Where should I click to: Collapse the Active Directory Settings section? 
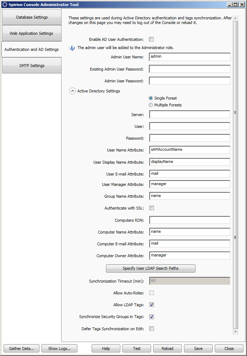point(72,91)
